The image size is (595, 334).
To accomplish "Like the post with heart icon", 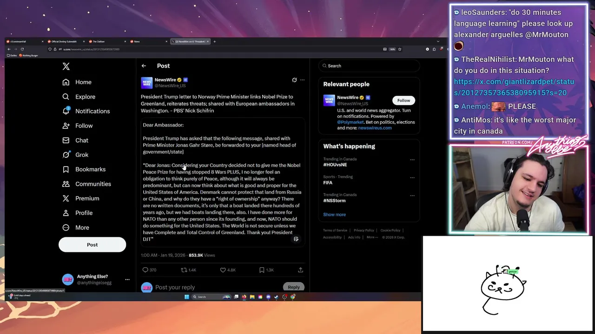I will pyautogui.click(x=223, y=270).
